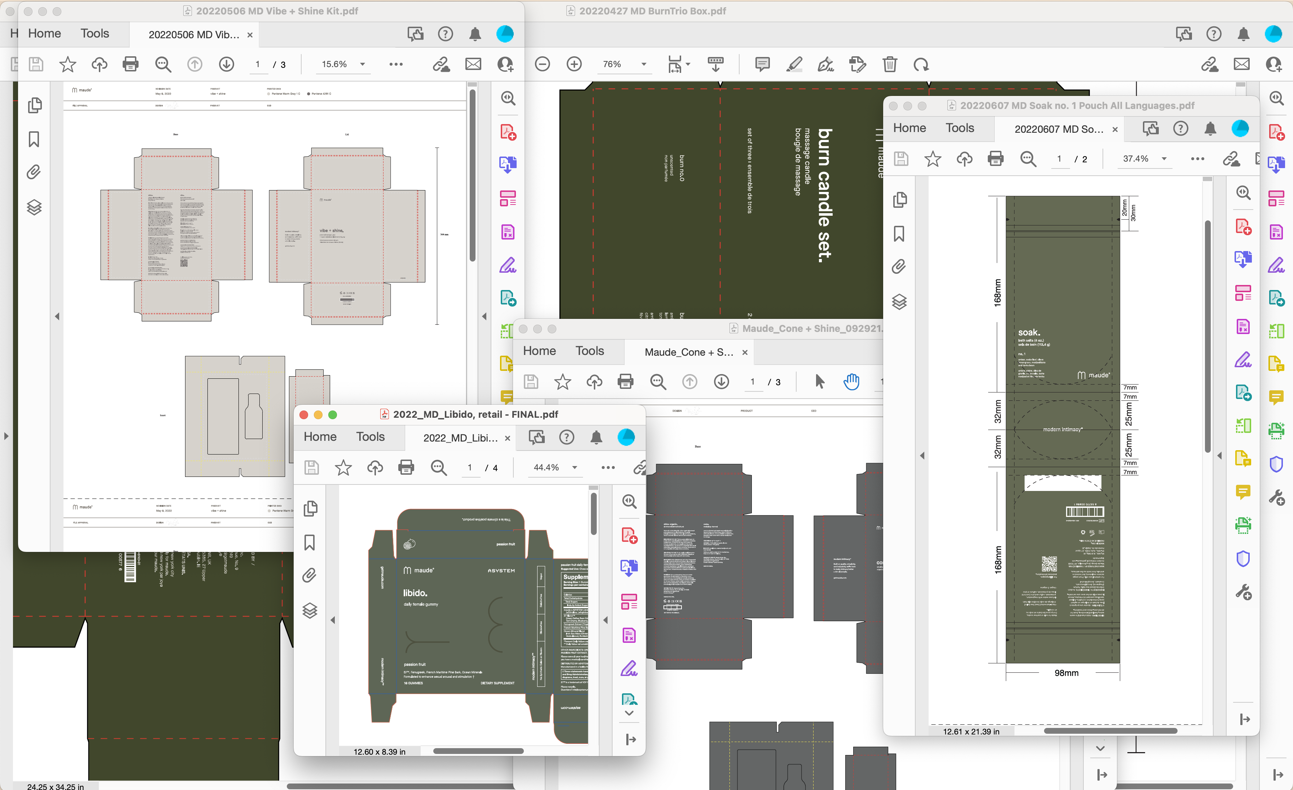Select hand pan tool in Maude_Cone window
The width and height of the screenshot is (1293, 790).
coord(851,381)
